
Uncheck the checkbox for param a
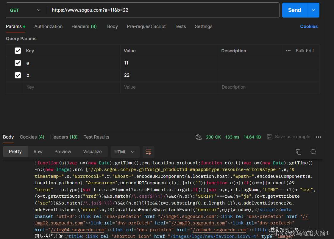click(18, 63)
